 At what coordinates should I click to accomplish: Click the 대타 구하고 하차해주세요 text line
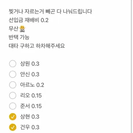pyautogui.click(x=37, y=46)
